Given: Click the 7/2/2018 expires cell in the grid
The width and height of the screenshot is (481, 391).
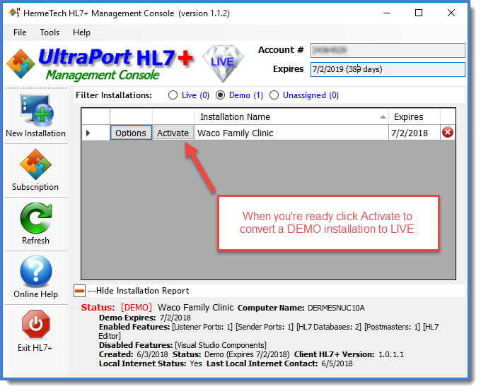Looking at the screenshot, I should point(415,133).
